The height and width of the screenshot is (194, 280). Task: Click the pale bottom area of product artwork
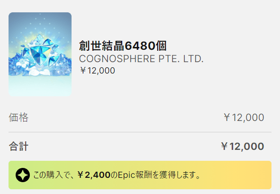(40, 86)
